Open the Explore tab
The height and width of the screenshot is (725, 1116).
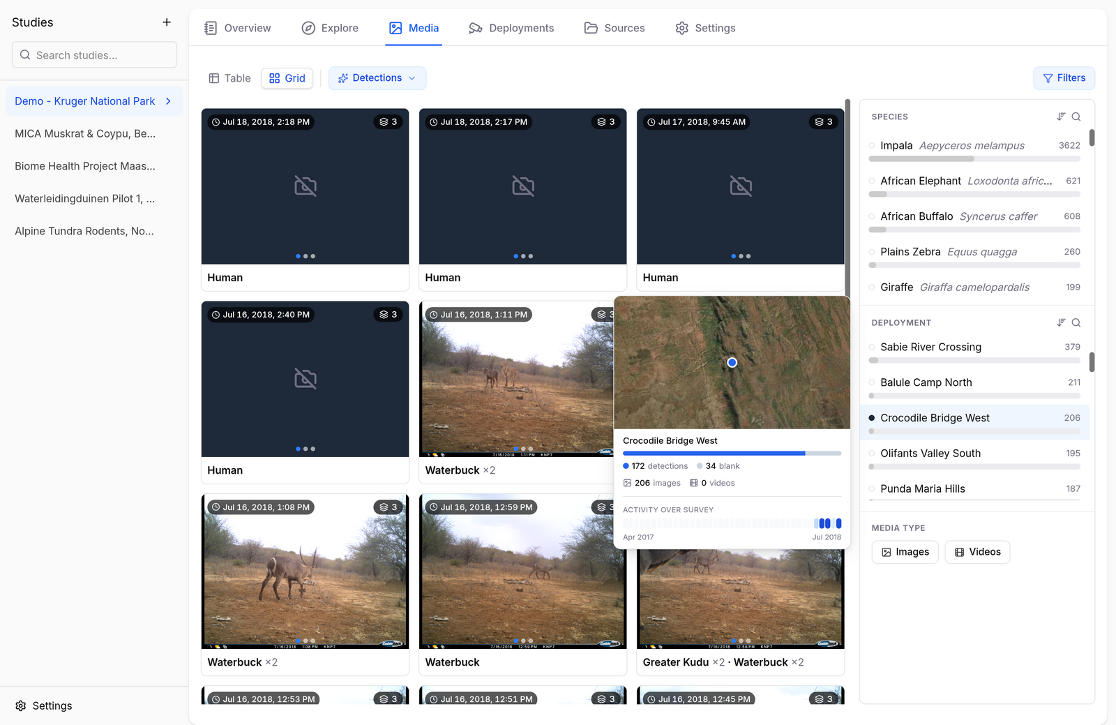click(330, 28)
